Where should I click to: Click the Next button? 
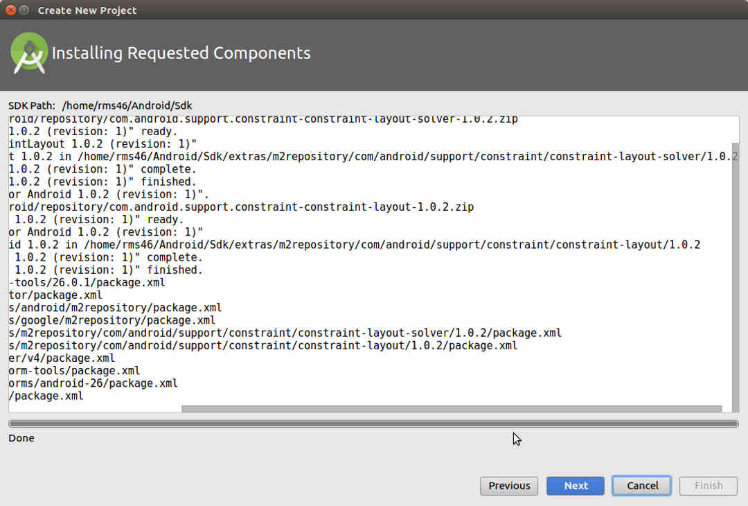(575, 485)
